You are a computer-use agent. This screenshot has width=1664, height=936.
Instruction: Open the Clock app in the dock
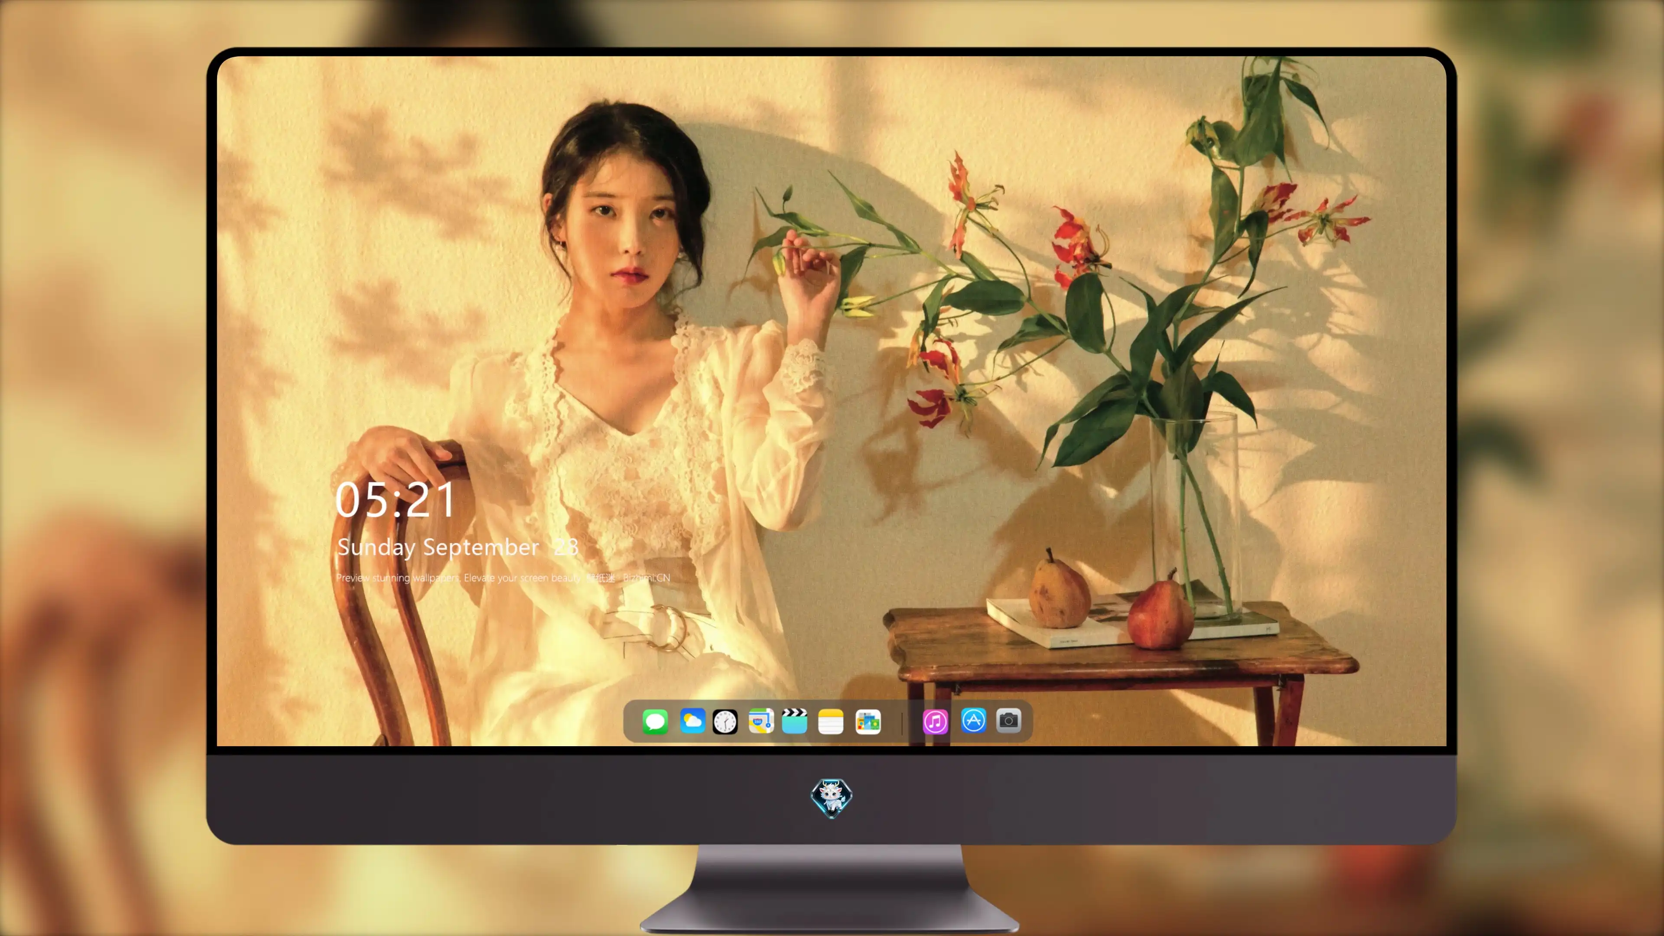[x=725, y=721]
